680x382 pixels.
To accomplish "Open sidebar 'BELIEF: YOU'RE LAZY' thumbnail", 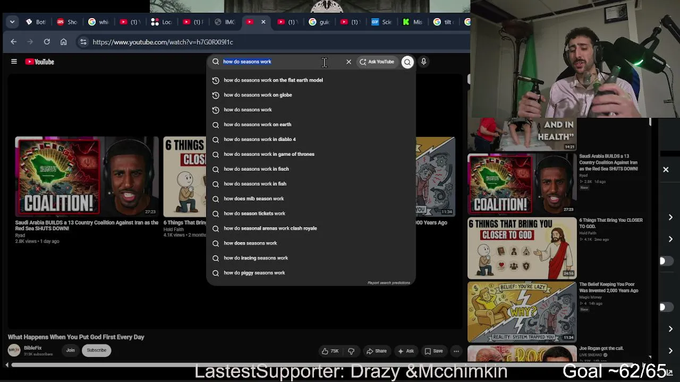I will [x=522, y=311].
